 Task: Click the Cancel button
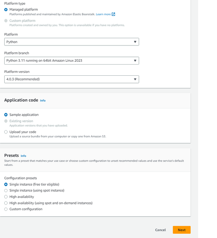pos(160,230)
